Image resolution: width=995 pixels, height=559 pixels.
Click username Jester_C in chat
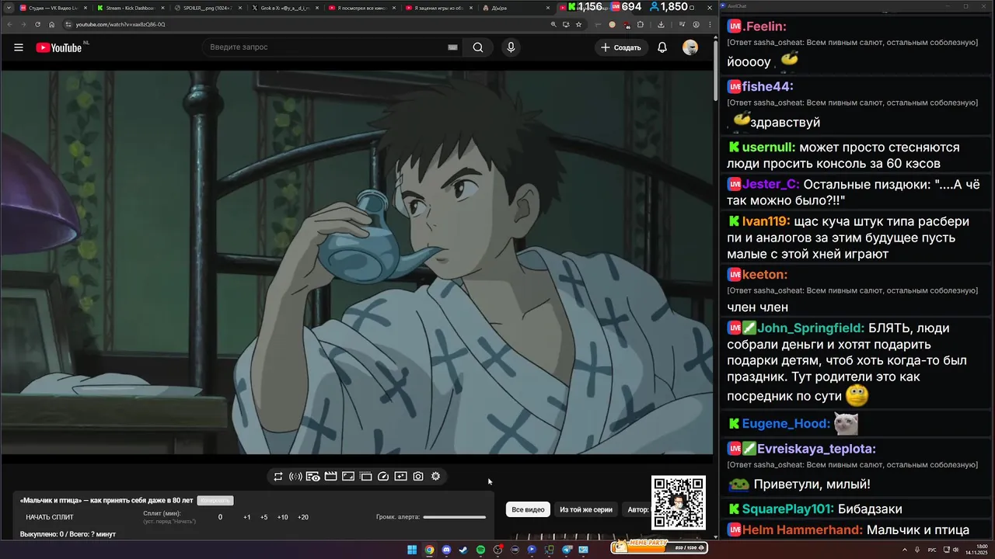coord(770,185)
